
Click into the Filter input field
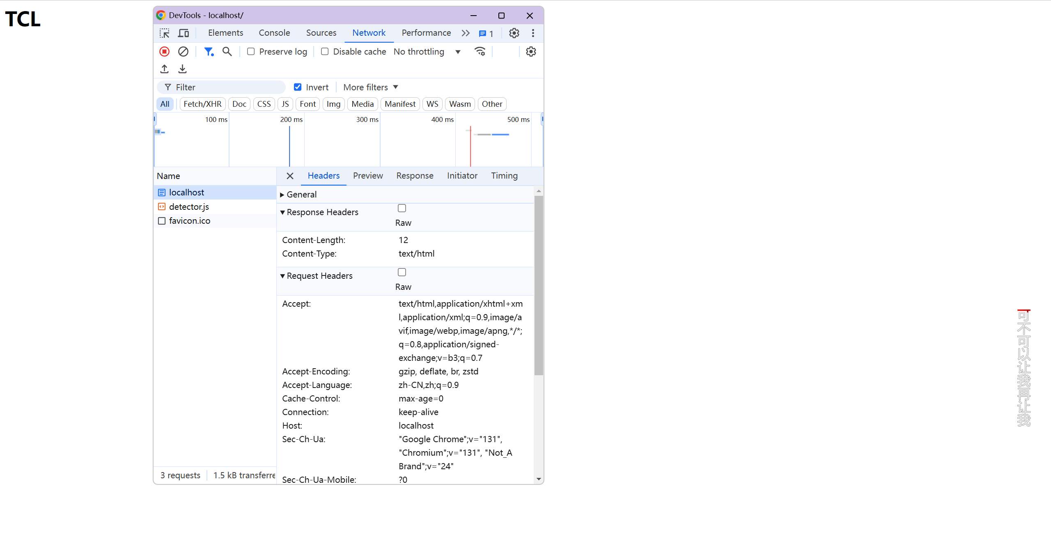tap(221, 87)
